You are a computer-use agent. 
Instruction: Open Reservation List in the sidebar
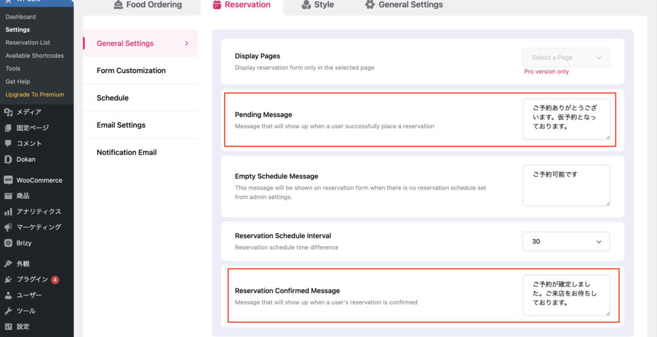point(28,42)
